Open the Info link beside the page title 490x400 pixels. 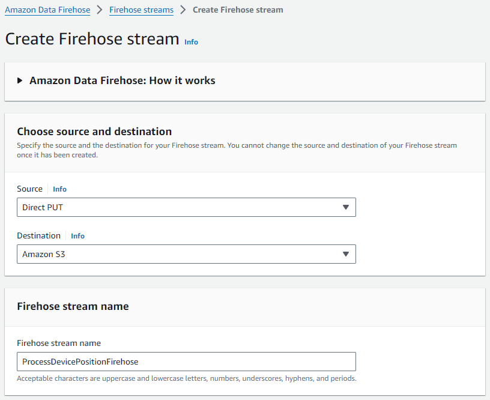(x=191, y=42)
